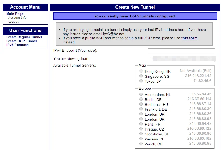Go to Account Info
The image size is (221, 150).
click(x=17, y=18)
